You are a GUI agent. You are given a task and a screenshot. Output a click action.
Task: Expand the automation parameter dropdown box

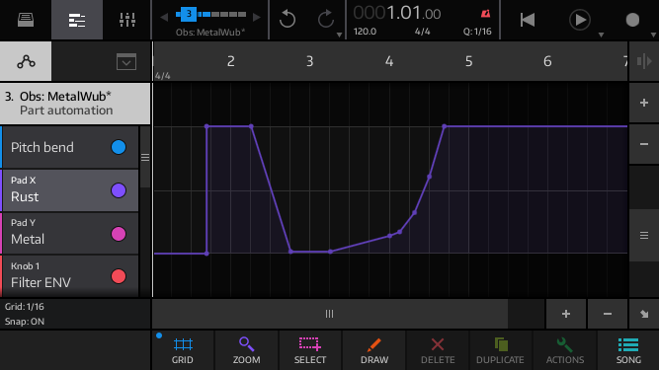(126, 62)
